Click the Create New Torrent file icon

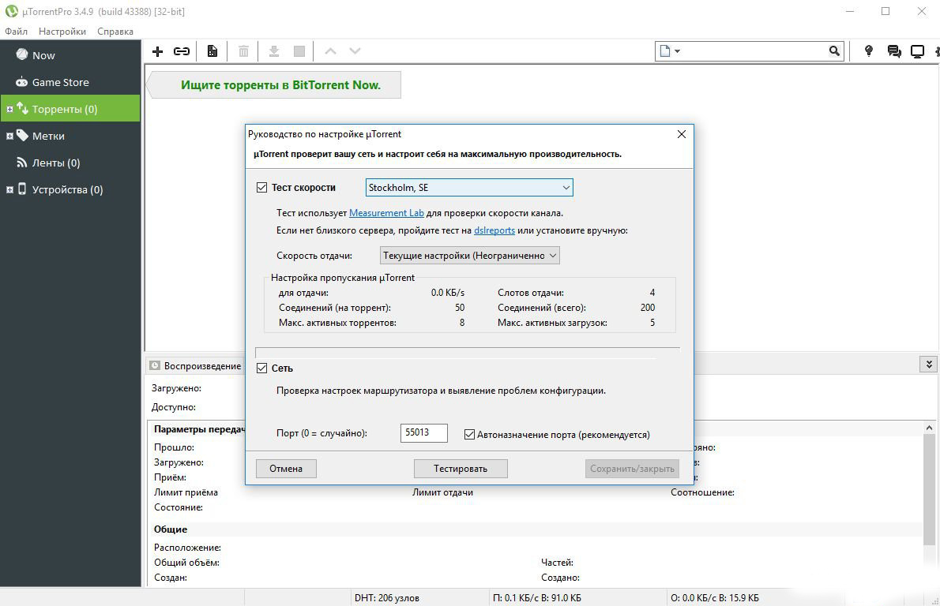[212, 51]
